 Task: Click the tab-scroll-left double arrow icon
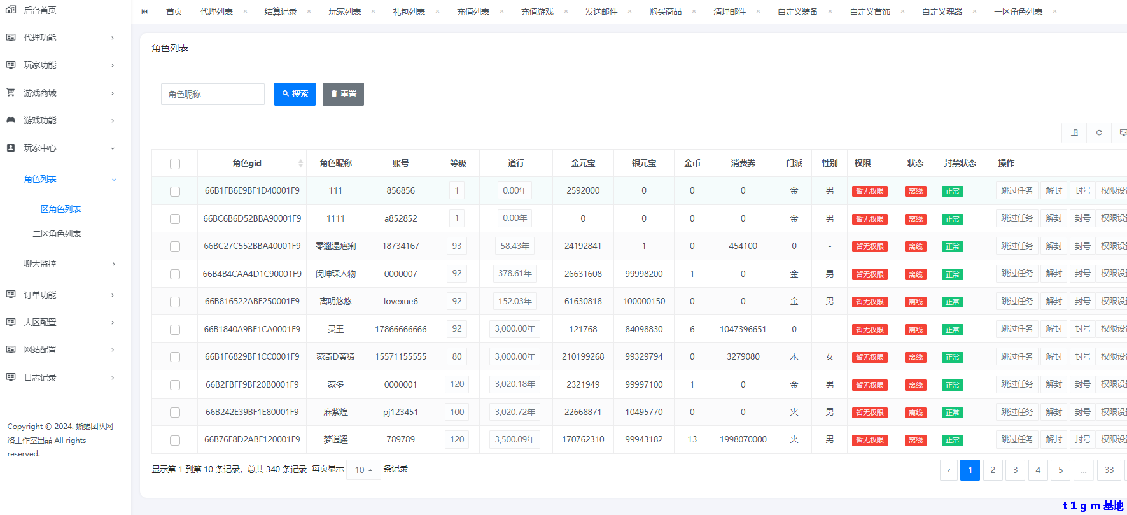coord(144,11)
